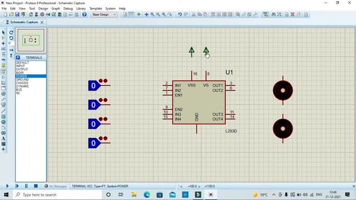
Task: Run the simulation with Play button
Action: (7, 186)
